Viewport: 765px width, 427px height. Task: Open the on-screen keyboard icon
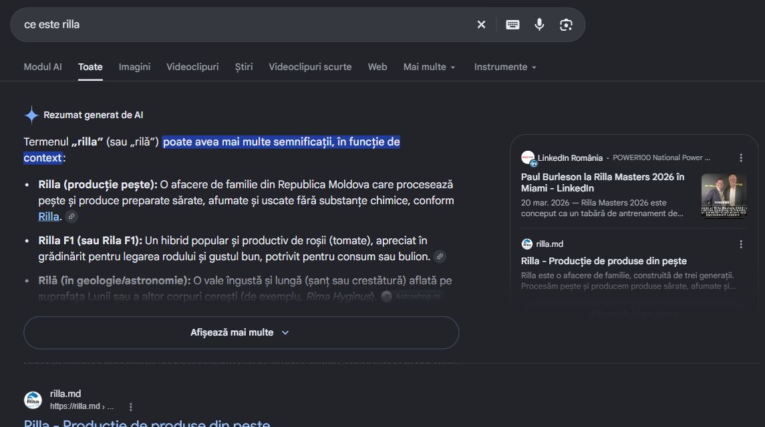pos(512,25)
